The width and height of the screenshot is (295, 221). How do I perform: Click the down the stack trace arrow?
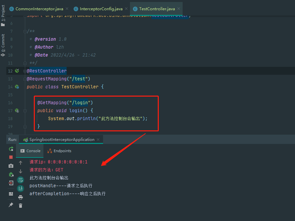[21, 171]
